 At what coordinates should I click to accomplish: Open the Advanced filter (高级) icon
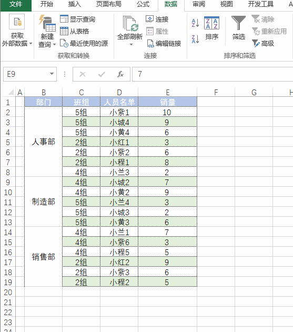pyautogui.click(x=256, y=43)
